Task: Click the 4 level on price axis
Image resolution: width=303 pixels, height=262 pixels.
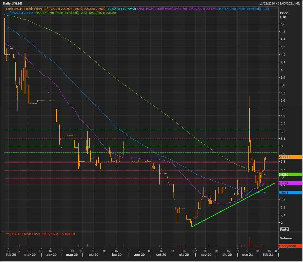Action: coord(281,70)
